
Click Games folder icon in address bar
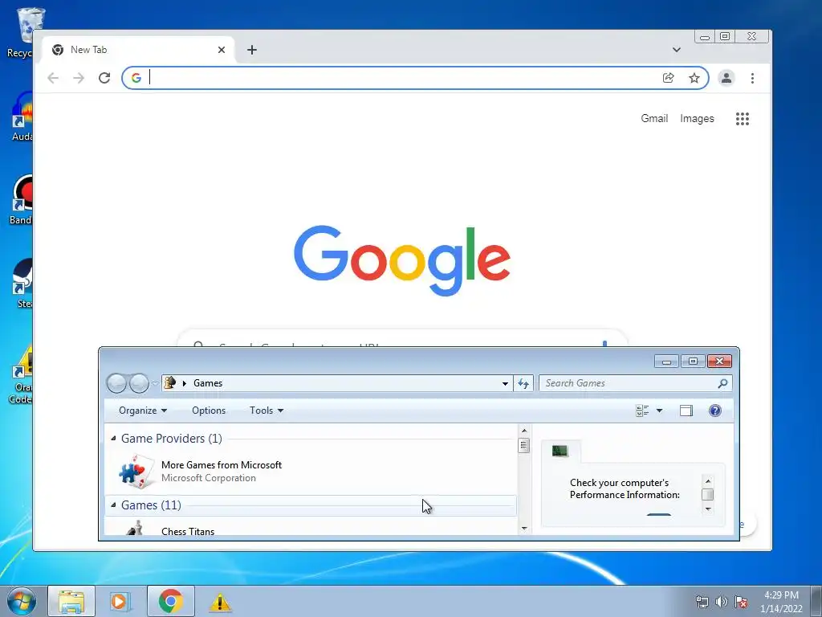click(x=170, y=383)
